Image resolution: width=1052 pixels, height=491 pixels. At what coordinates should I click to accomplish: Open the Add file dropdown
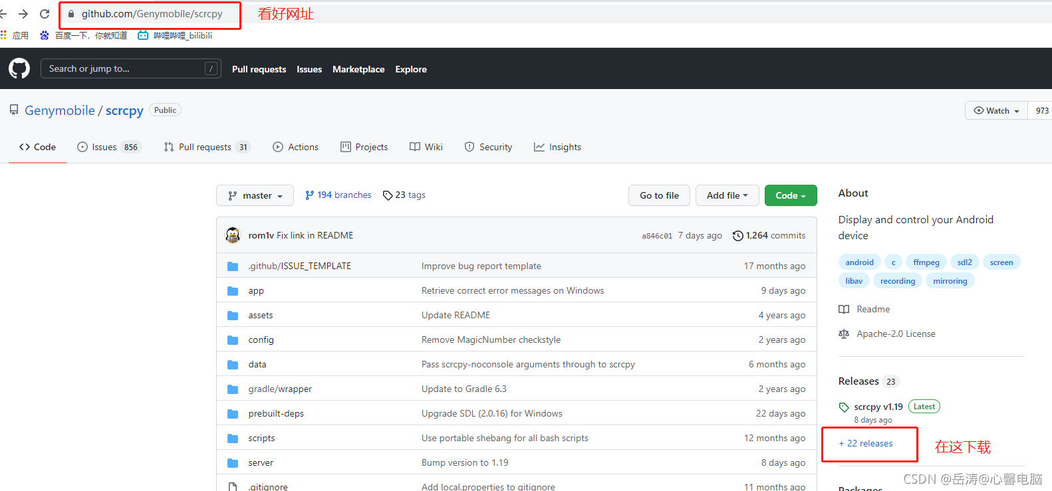[x=727, y=195]
